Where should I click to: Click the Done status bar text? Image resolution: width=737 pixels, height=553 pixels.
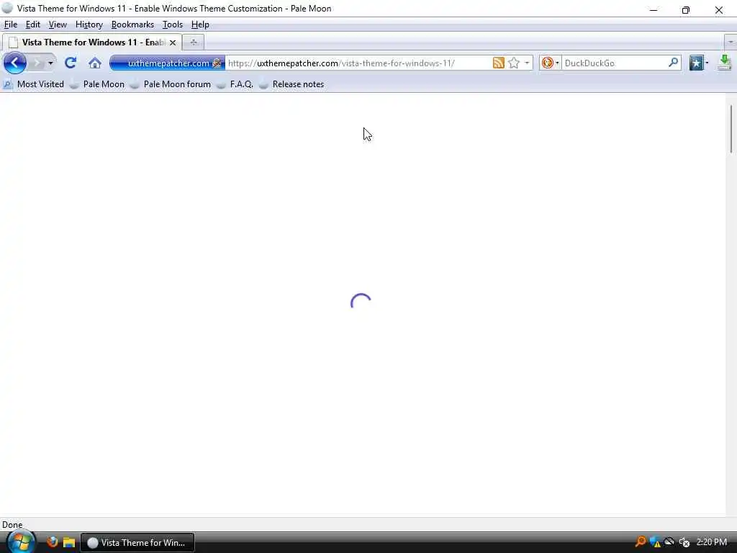click(12, 525)
